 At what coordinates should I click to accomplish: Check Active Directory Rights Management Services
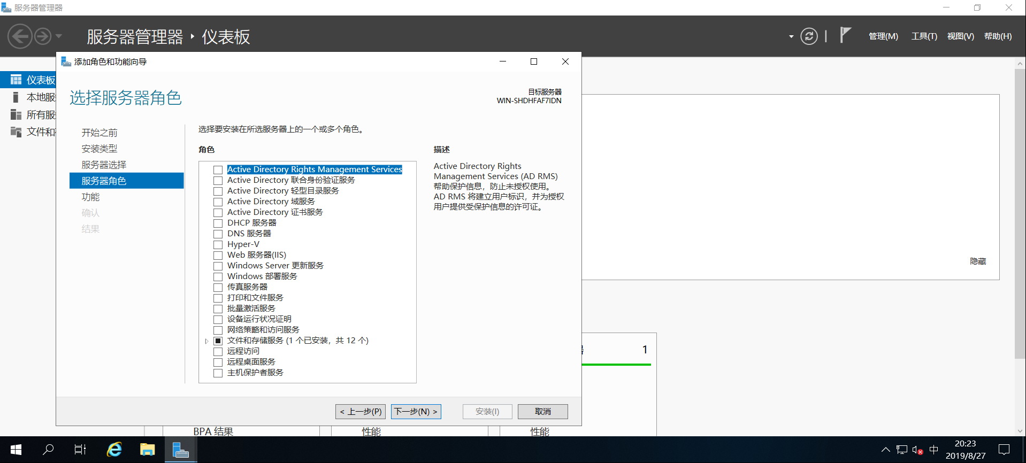(x=218, y=170)
